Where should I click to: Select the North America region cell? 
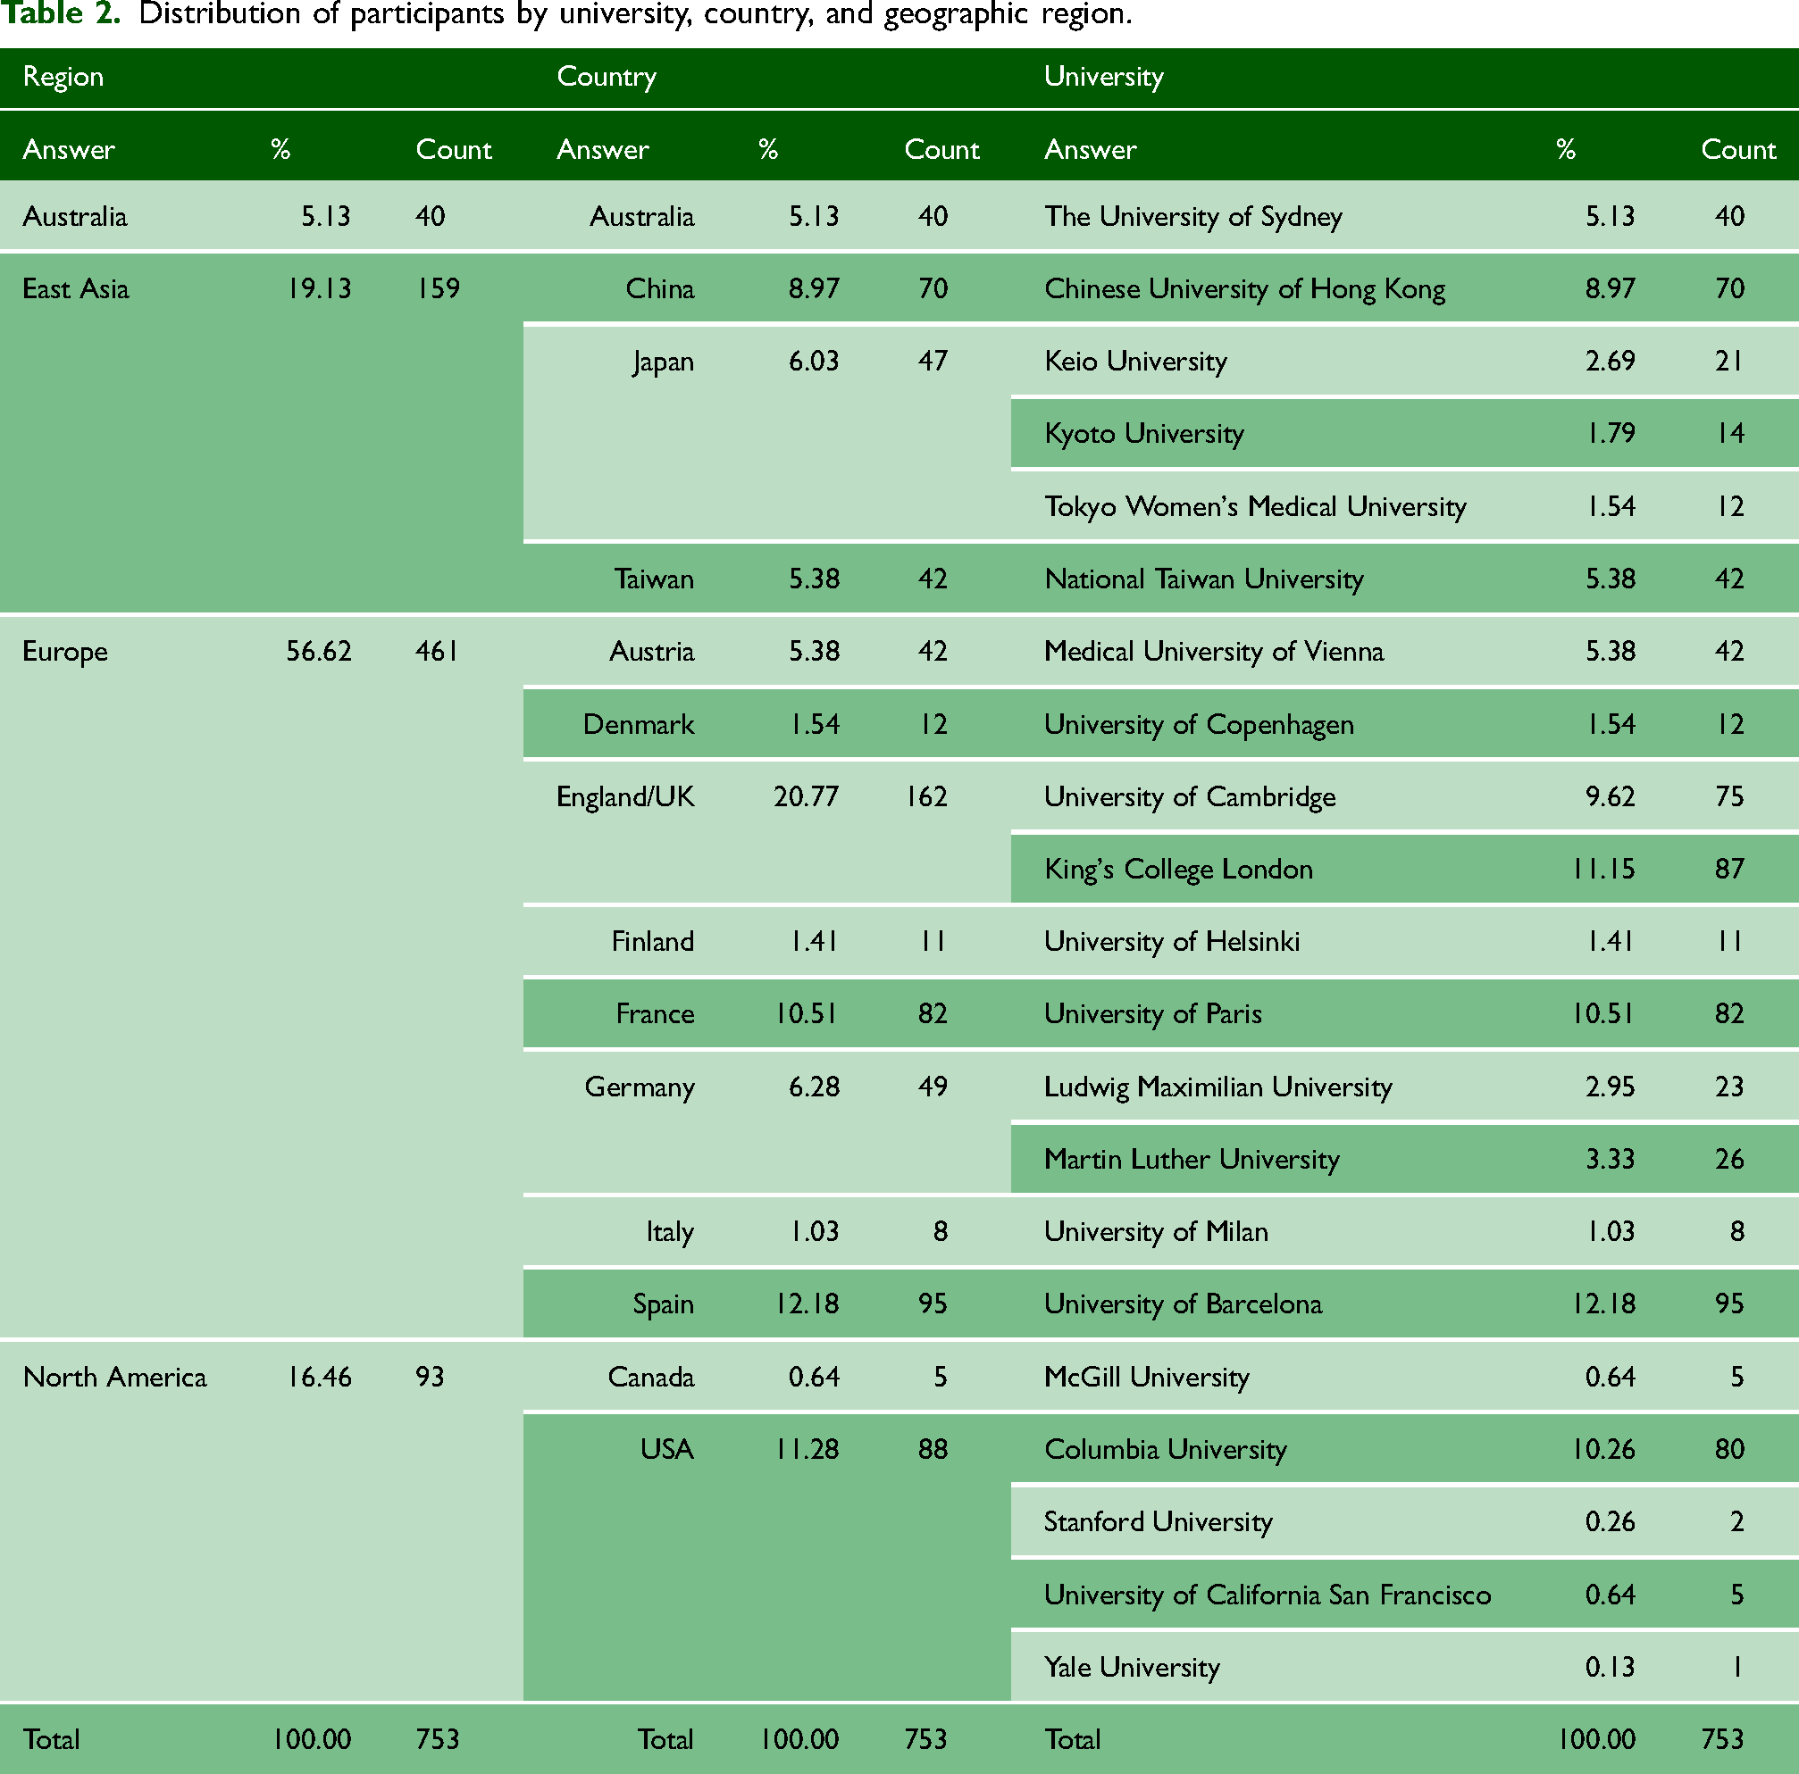pos(114,1377)
